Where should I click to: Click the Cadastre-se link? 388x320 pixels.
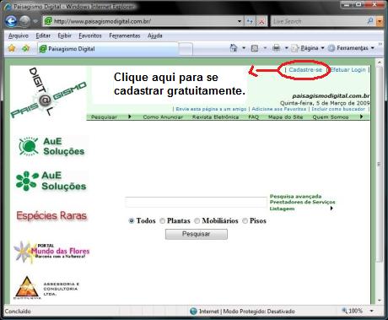(x=305, y=70)
